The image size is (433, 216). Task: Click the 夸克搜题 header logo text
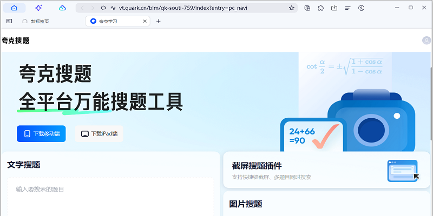(x=16, y=41)
